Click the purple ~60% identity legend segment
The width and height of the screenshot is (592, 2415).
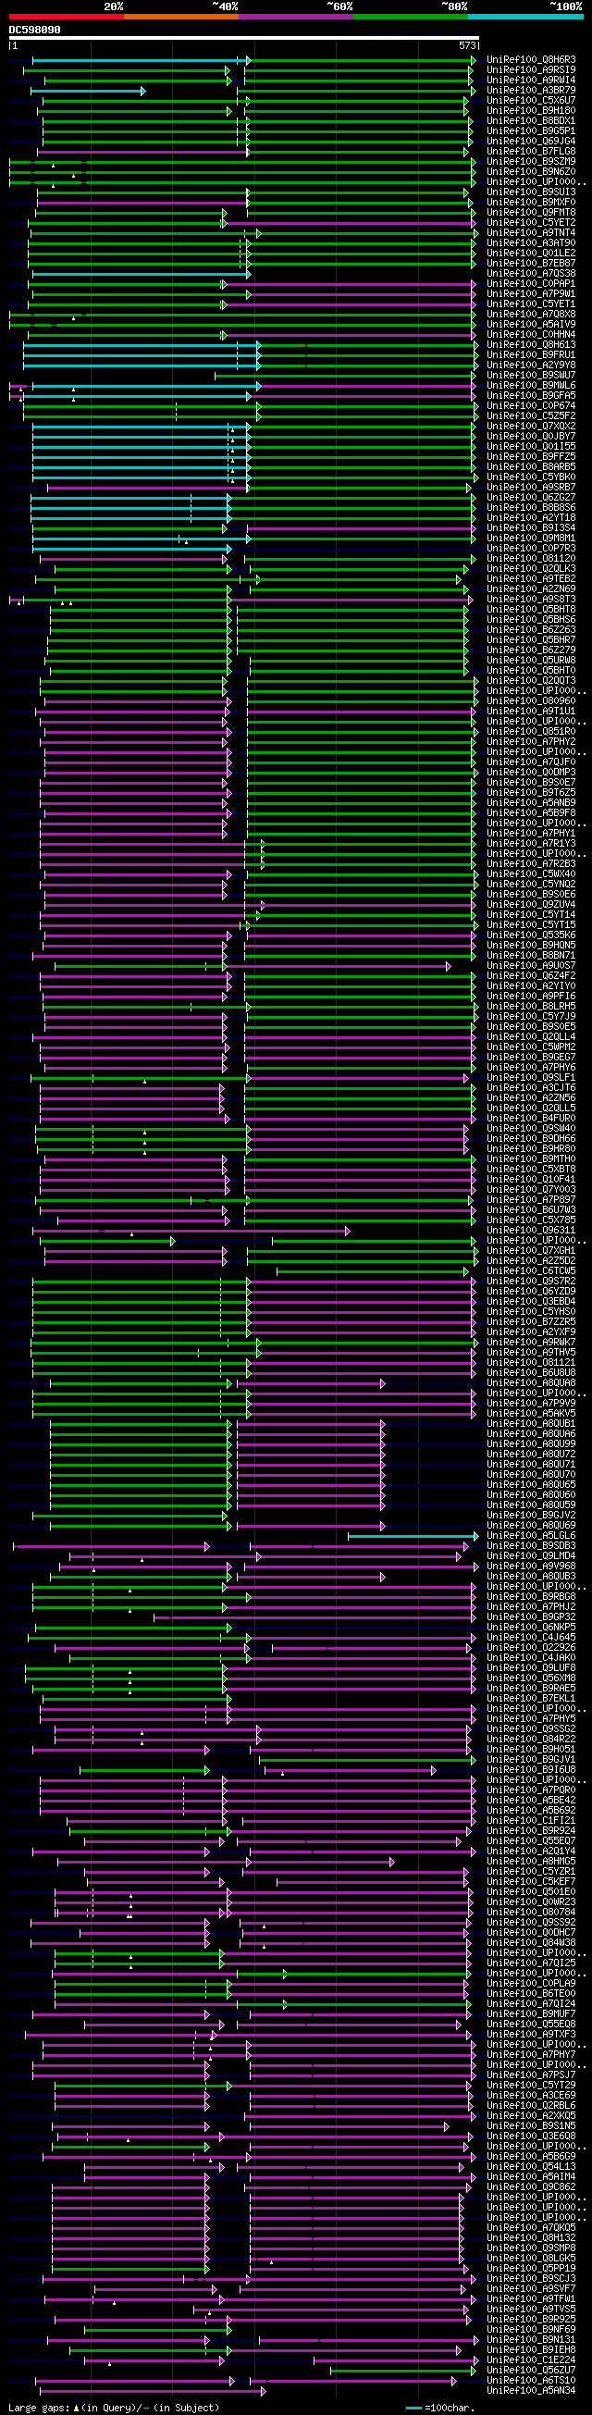coord(296,16)
